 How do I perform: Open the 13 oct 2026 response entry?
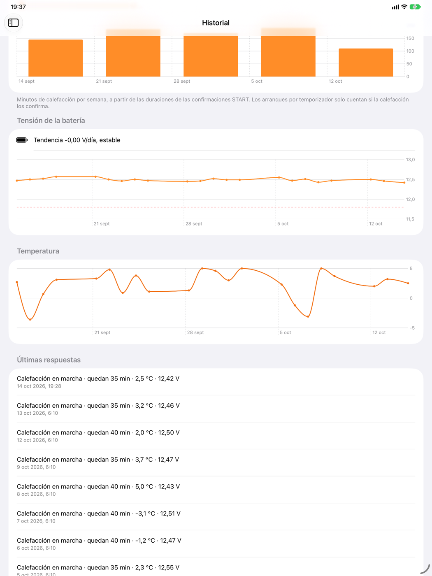pos(216,409)
